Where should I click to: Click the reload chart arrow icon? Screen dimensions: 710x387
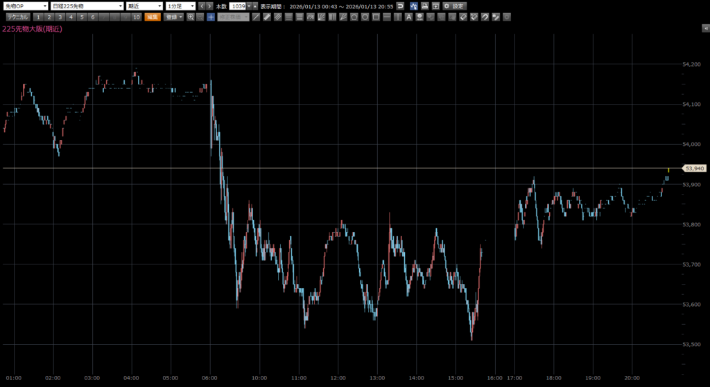(x=400, y=6)
